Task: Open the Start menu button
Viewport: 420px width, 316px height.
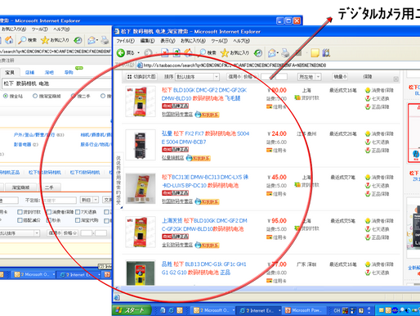Action: pos(132,310)
